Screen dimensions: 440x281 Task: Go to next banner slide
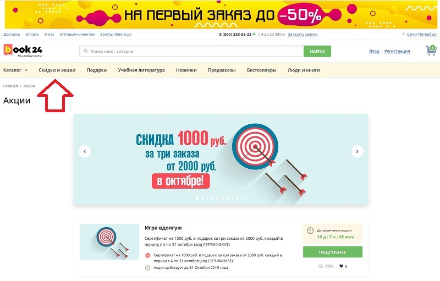point(357,151)
